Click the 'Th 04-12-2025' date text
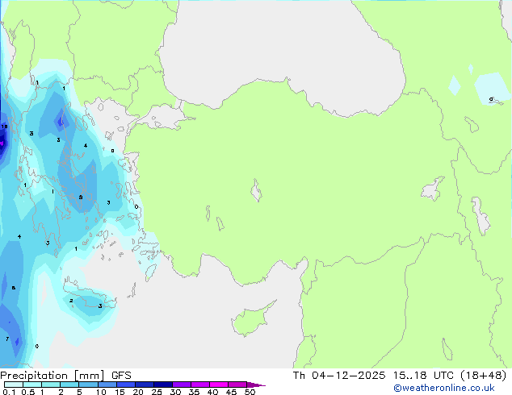The image size is (512, 395). [x=339, y=376]
